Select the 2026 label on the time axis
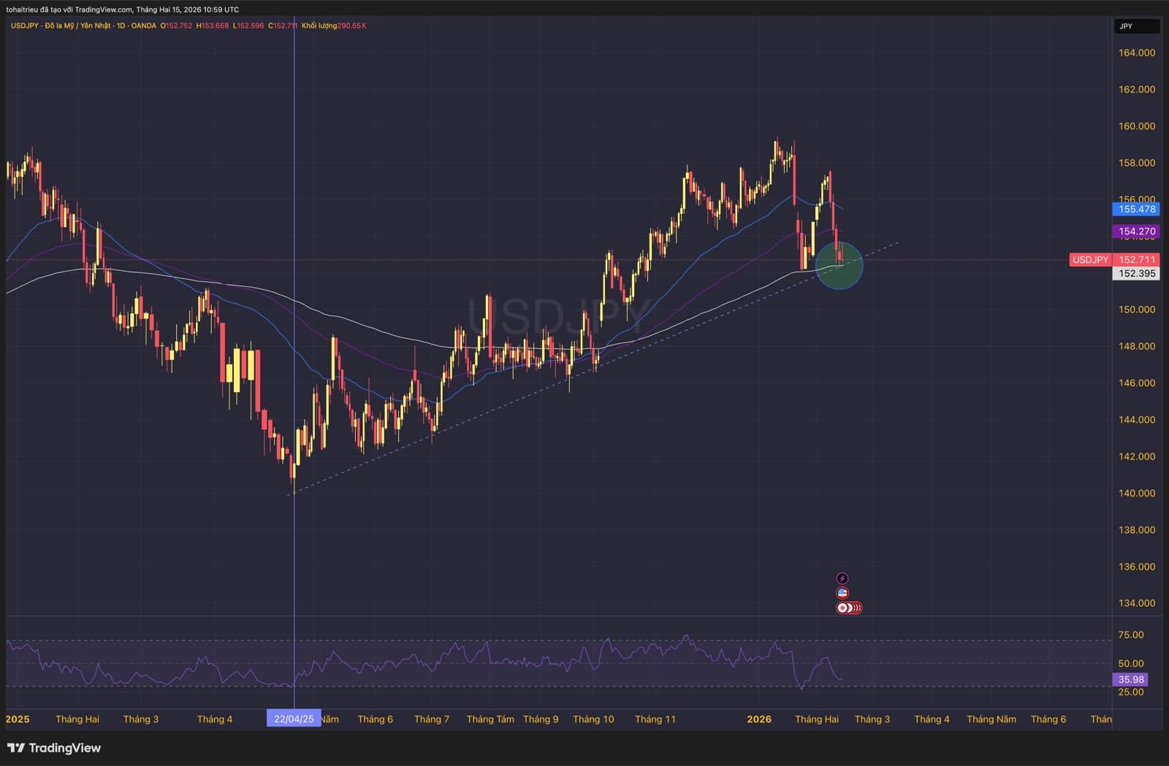Screen dimensions: 1169x766 point(758,719)
